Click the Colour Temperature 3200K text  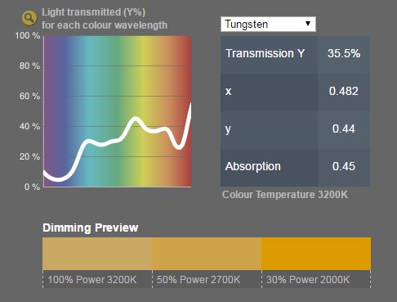click(285, 195)
